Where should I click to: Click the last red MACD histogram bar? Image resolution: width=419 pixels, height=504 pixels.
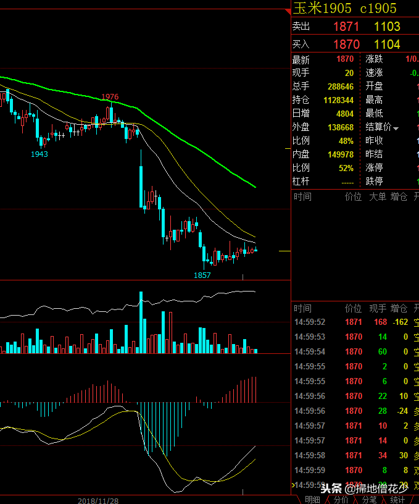(256, 390)
